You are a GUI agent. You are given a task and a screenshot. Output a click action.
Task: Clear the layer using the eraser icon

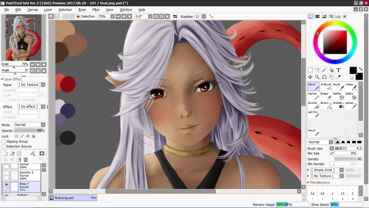[x=19, y=160]
